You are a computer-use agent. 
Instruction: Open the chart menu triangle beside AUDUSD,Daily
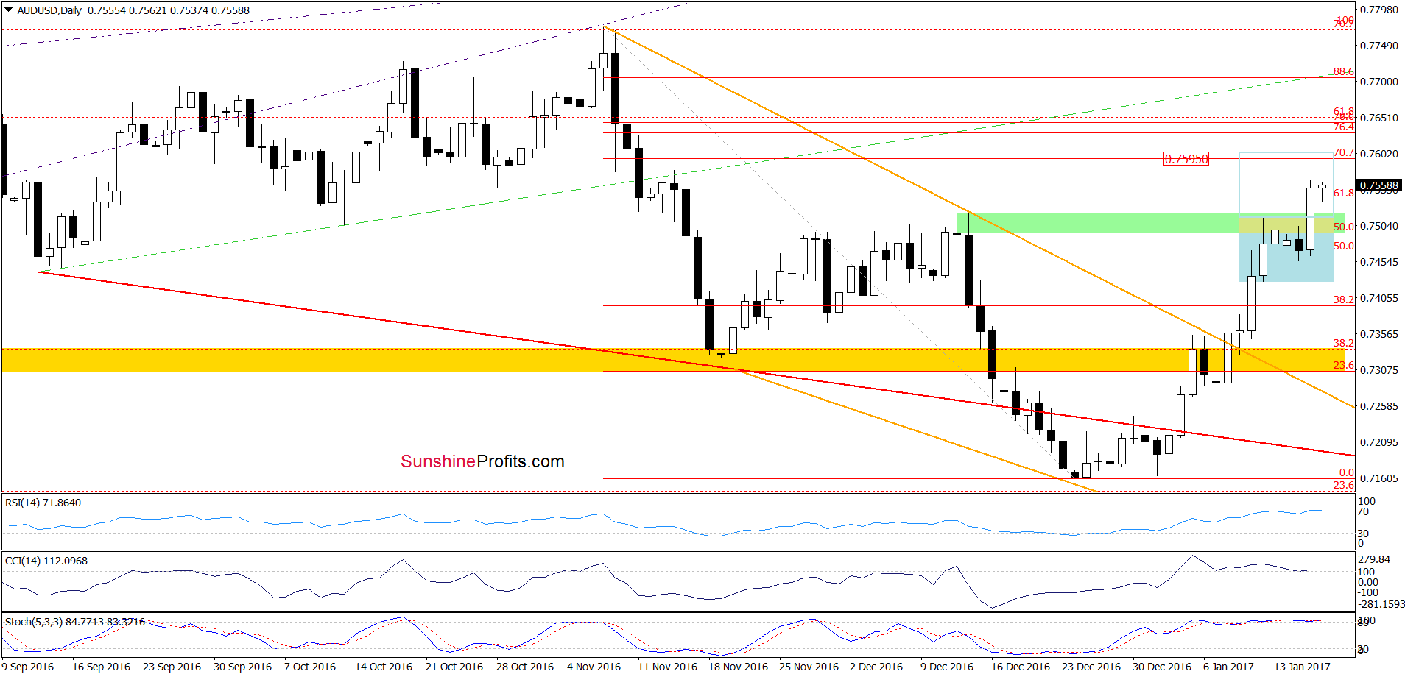tap(9, 10)
